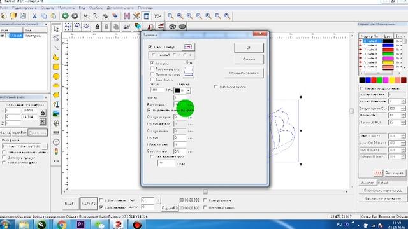Toggle the checked box below line distance field

tap(149, 110)
